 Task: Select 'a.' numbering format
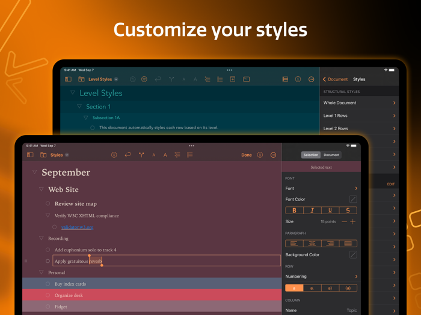[x=312, y=288]
